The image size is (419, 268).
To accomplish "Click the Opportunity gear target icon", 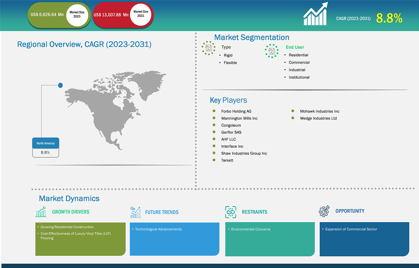I will point(324,211).
